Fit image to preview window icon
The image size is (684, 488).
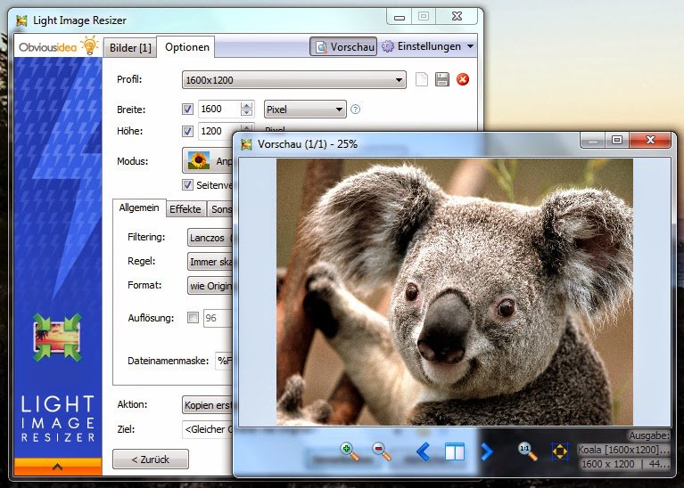click(x=560, y=451)
